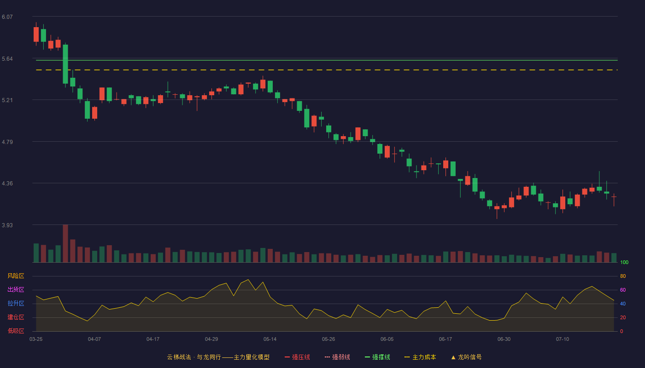Toggle the 主力成本 legend entry
645x368 pixels.
click(x=420, y=357)
